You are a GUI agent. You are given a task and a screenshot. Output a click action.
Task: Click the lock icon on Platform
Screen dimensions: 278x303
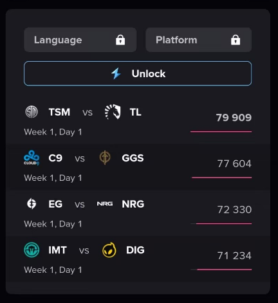[x=236, y=40]
